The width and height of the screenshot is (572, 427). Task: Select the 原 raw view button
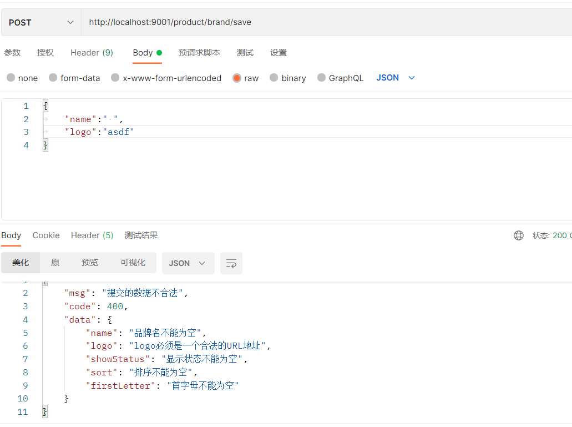coord(55,263)
